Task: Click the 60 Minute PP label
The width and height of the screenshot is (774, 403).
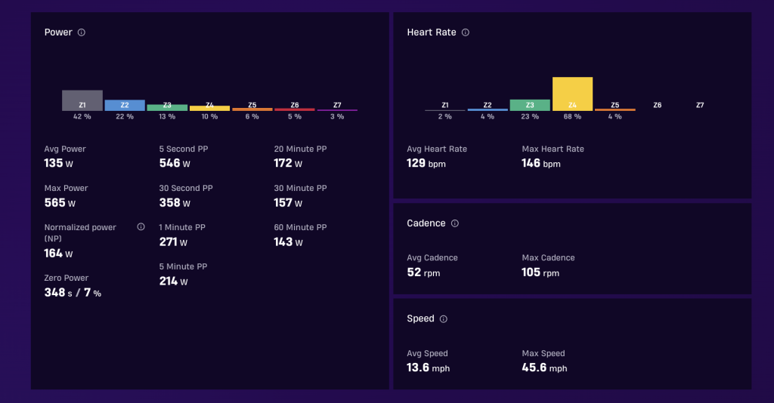Action: 300,228
